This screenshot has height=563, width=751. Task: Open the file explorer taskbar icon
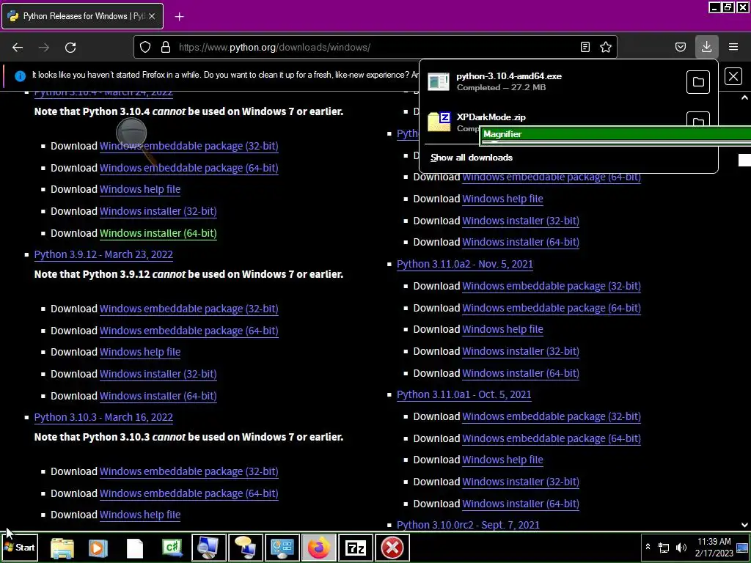(x=62, y=548)
